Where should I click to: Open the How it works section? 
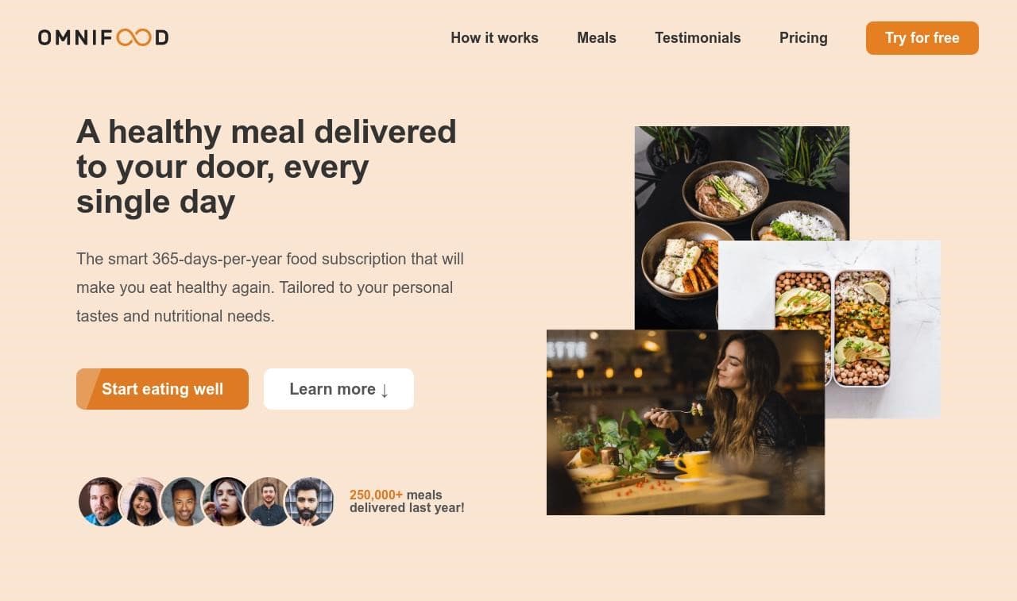(x=494, y=38)
